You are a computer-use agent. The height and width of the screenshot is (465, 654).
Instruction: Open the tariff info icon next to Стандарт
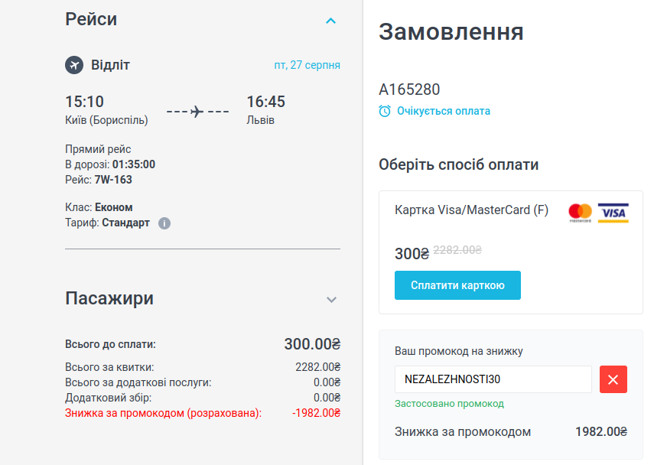(164, 223)
